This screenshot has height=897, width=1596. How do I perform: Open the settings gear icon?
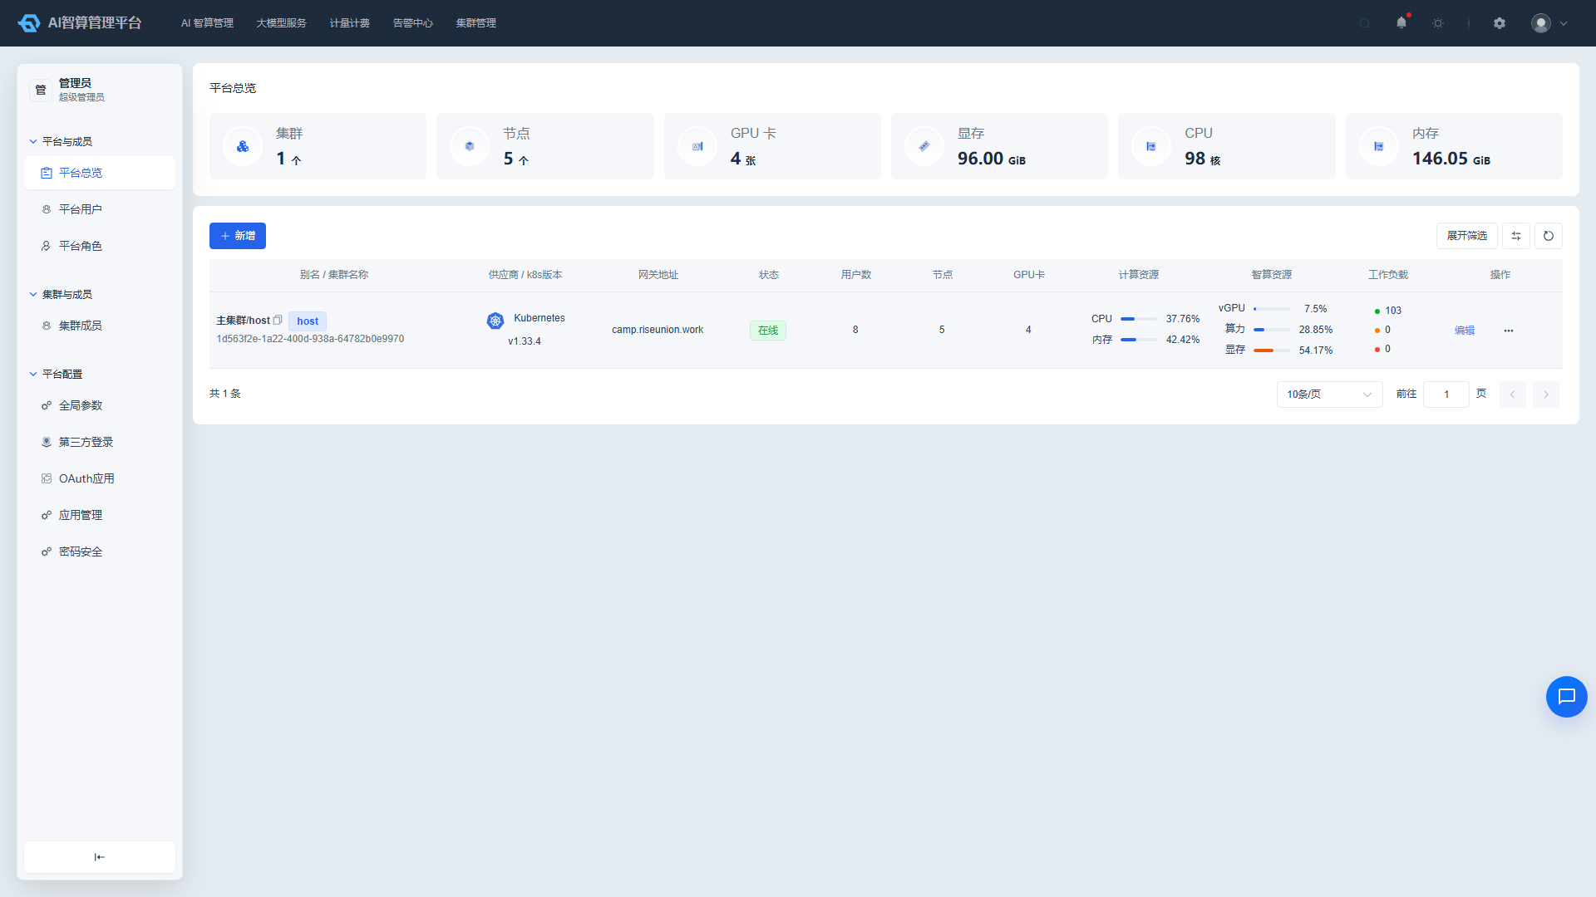point(1500,23)
